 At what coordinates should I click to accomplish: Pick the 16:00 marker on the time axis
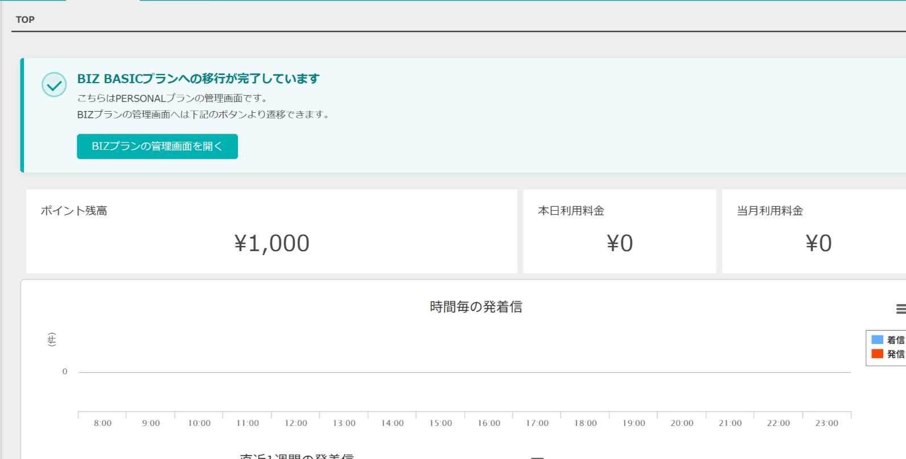pos(489,423)
